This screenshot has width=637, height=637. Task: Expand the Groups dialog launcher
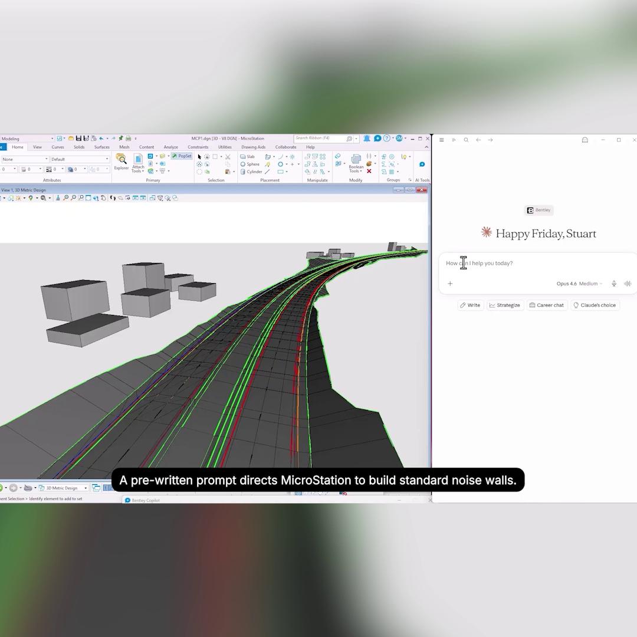click(x=410, y=180)
